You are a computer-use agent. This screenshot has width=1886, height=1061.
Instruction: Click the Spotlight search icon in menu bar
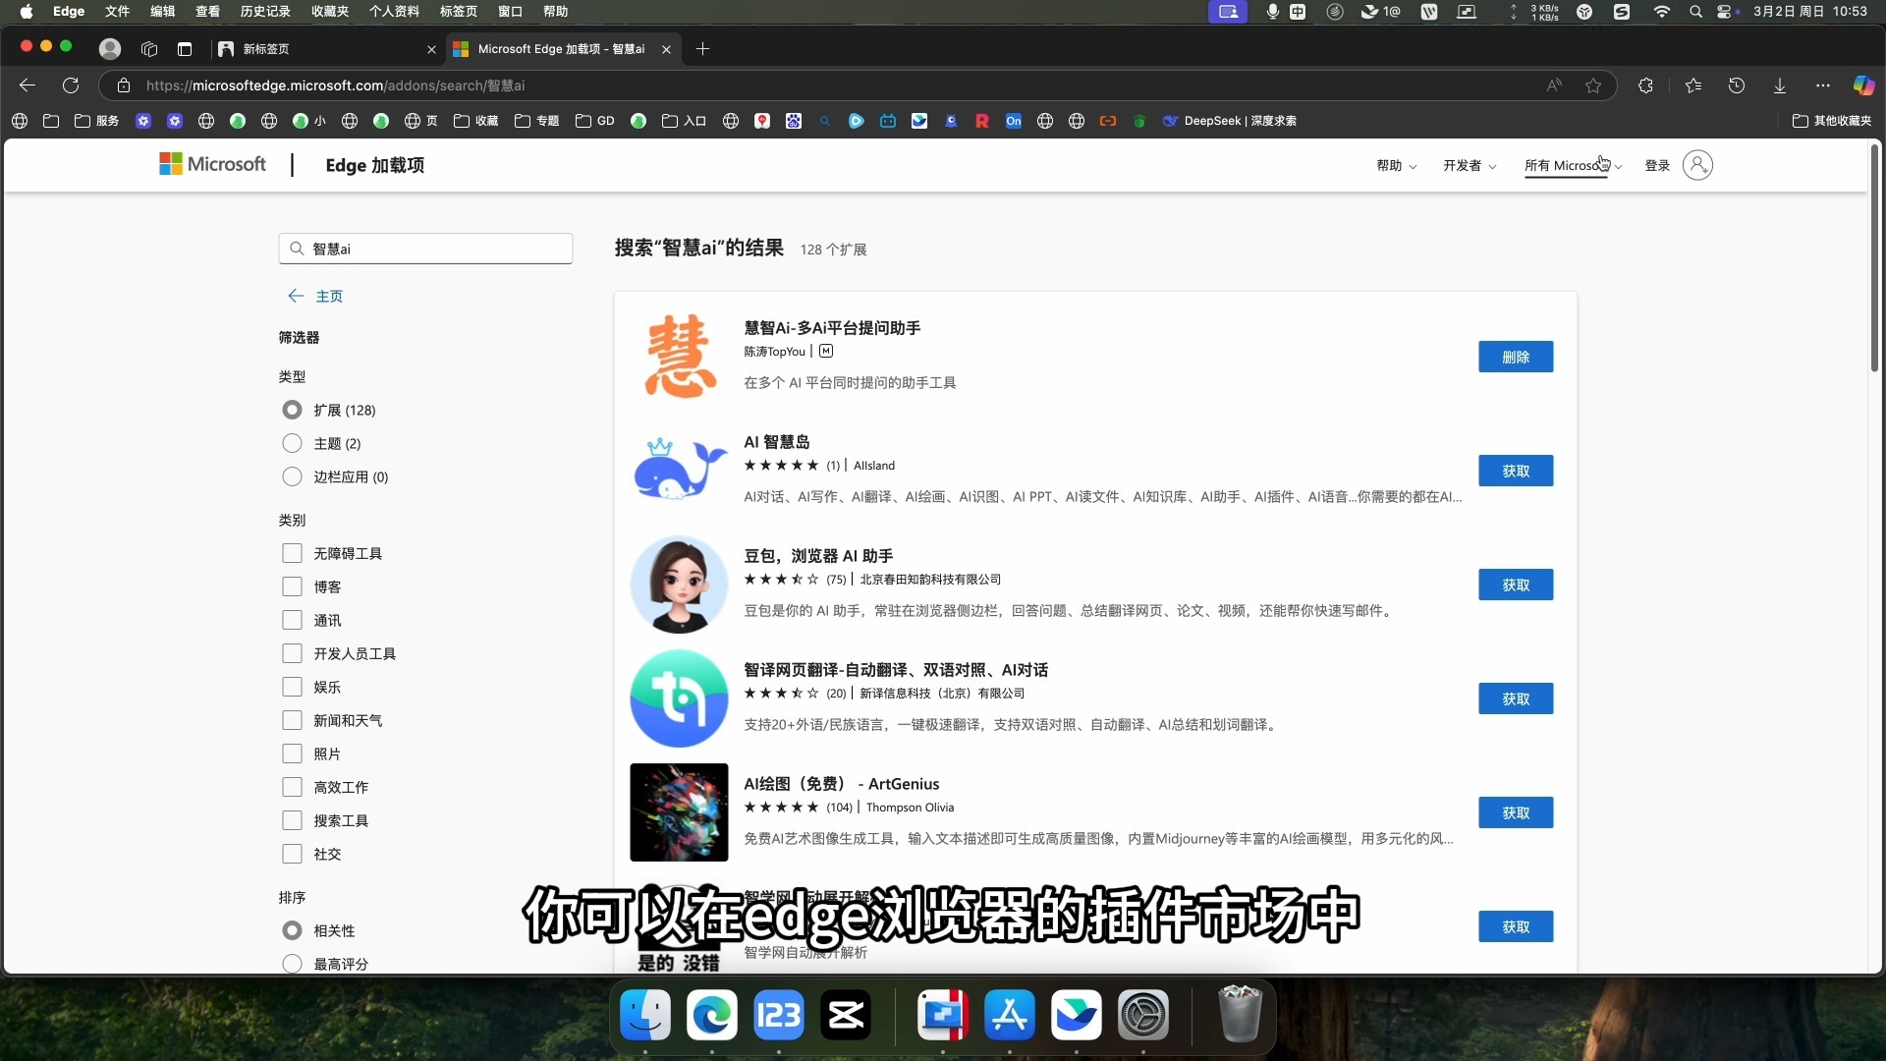(1695, 12)
